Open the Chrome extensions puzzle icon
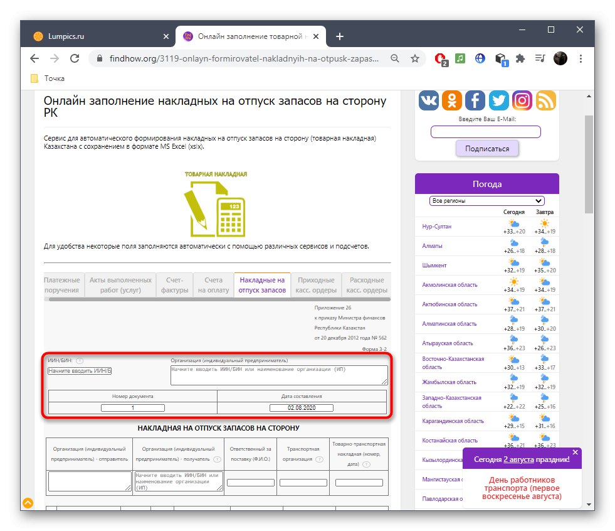The image size is (615, 531). [x=520, y=58]
